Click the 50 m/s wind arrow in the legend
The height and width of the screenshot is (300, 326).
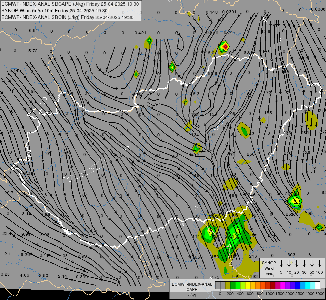(x=312, y=263)
